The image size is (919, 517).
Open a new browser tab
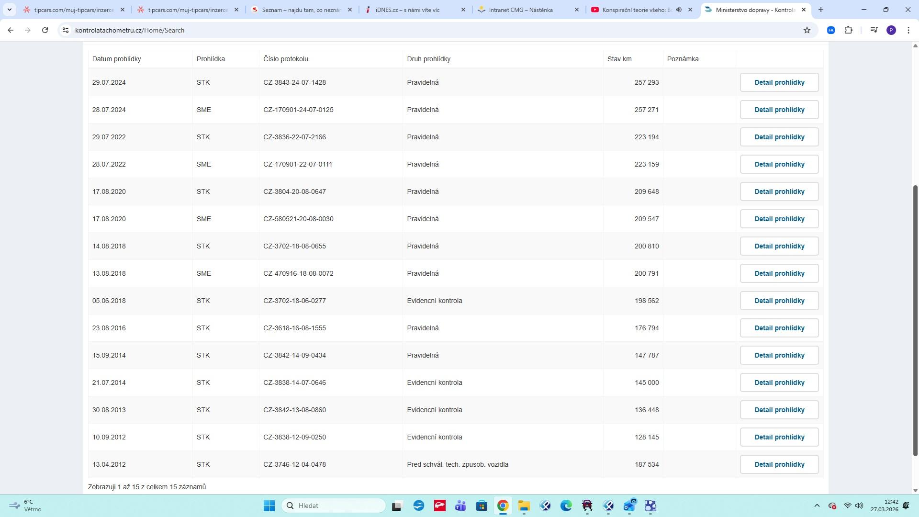[x=821, y=10]
